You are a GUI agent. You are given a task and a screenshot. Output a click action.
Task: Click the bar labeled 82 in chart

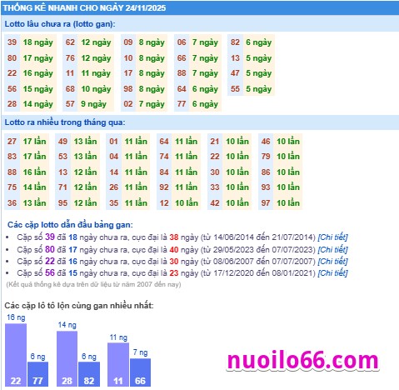[x=89, y=374]
